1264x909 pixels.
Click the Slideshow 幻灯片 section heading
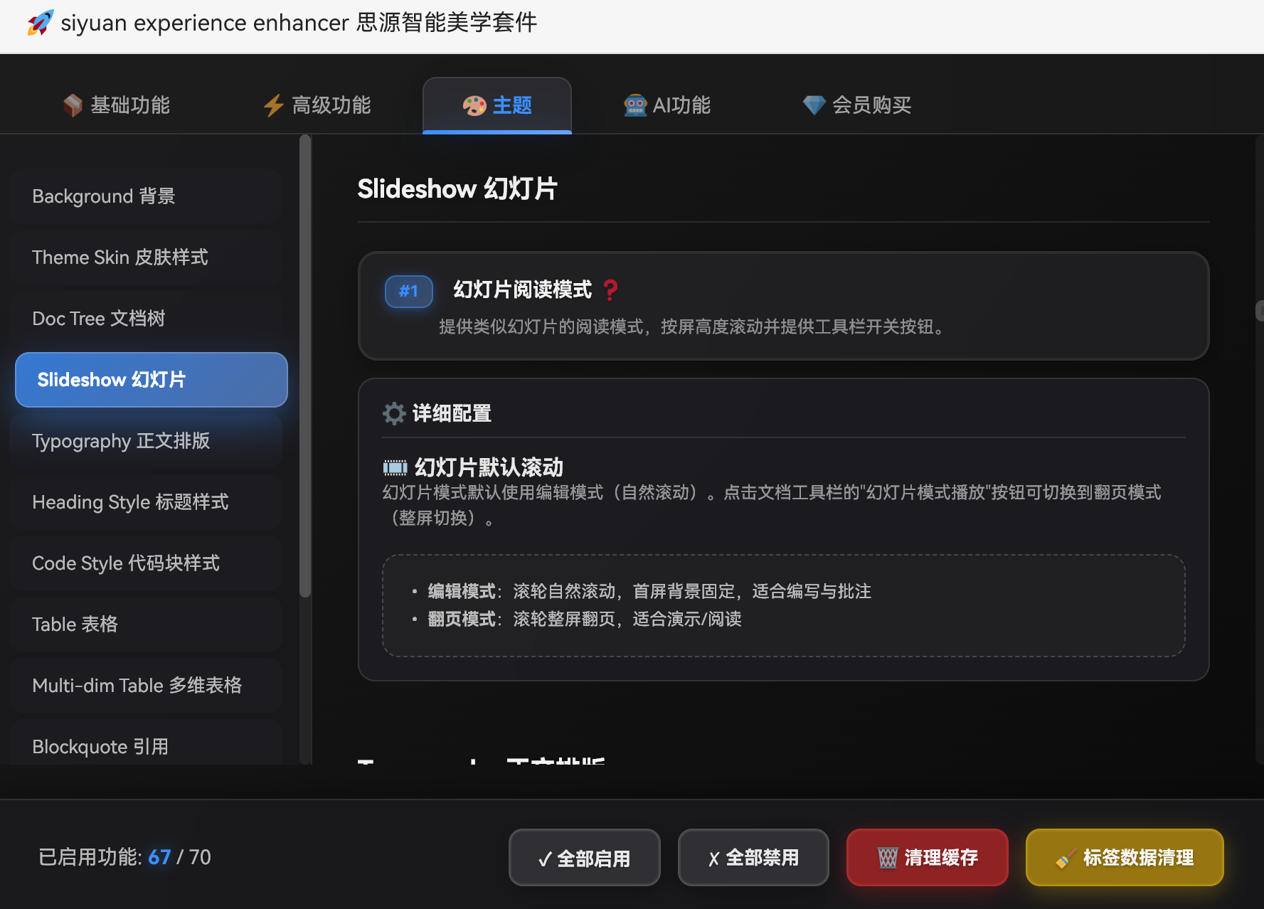tap(457, 189)
